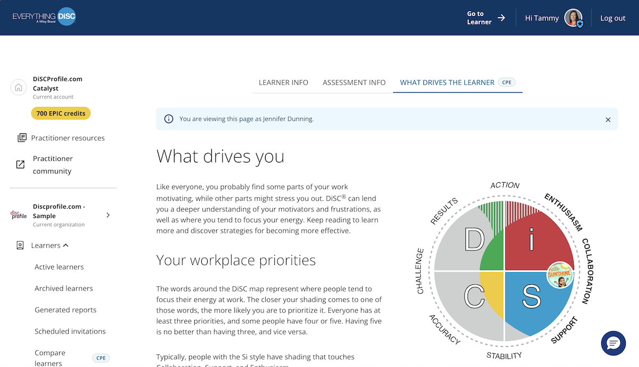Click the ACTION label on the DiSC map
Screen dimensions: 639x367
pos(505,185)
